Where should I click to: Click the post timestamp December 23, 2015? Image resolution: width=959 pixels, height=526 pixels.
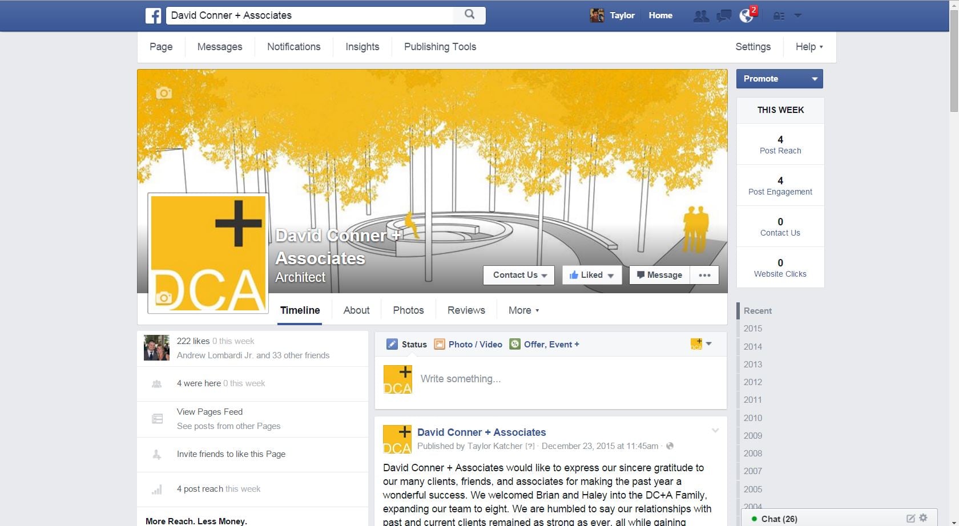(600, 446)
